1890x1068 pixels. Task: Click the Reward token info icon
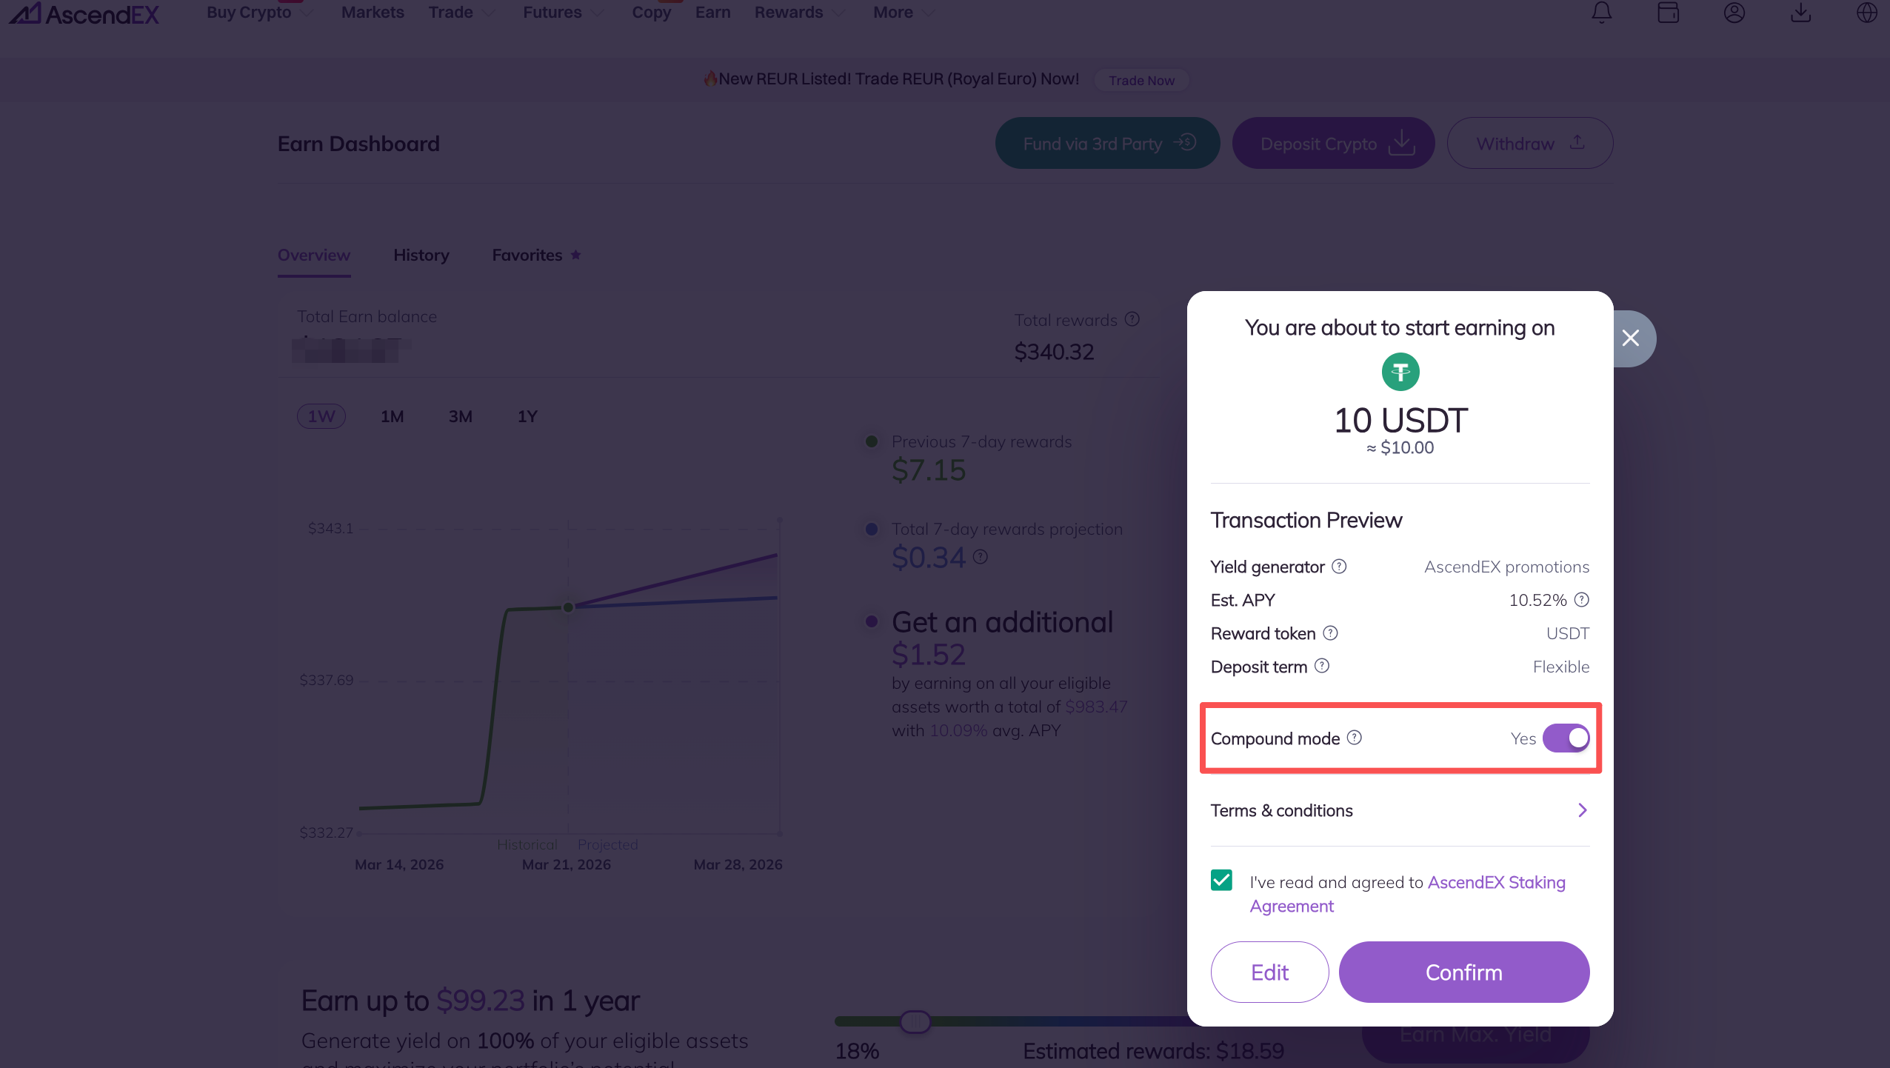point(1331,633)
